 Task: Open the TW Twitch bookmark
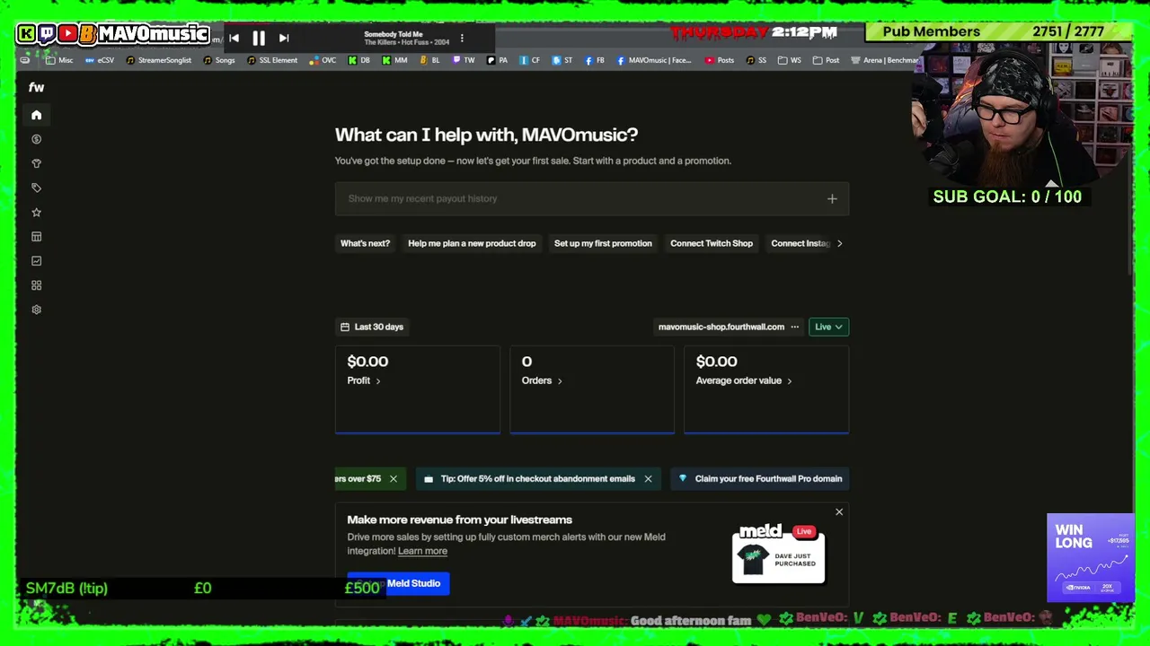pyautogui.click(x=464, y=60)
